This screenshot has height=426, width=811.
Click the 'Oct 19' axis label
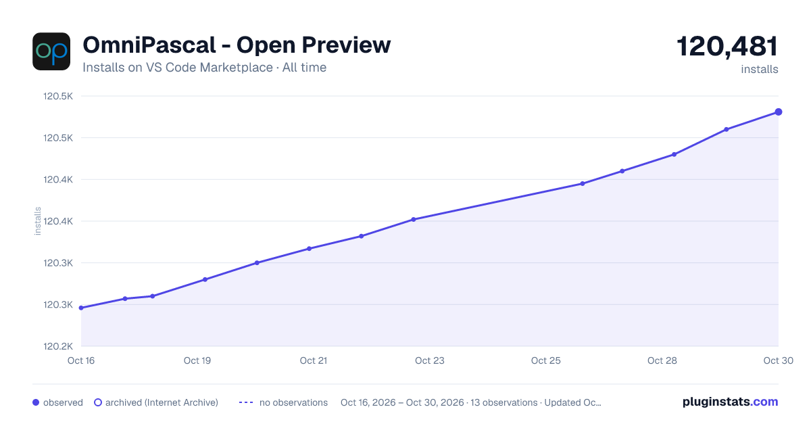197,360
